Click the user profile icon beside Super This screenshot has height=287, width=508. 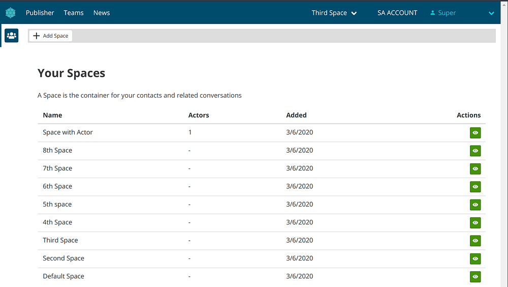click(433, 13)
